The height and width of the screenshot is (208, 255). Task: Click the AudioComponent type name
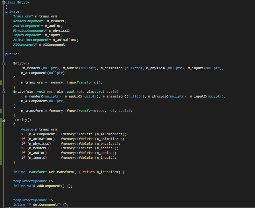[27, 26]
